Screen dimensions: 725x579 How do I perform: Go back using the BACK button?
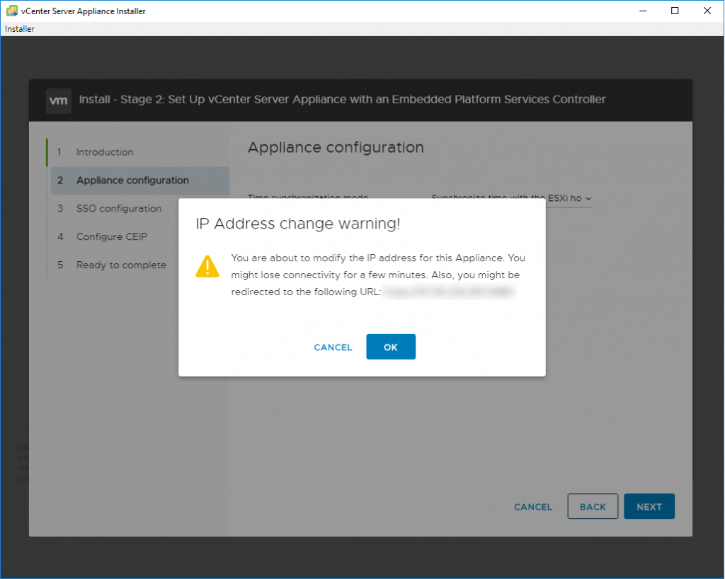[593, 507]
